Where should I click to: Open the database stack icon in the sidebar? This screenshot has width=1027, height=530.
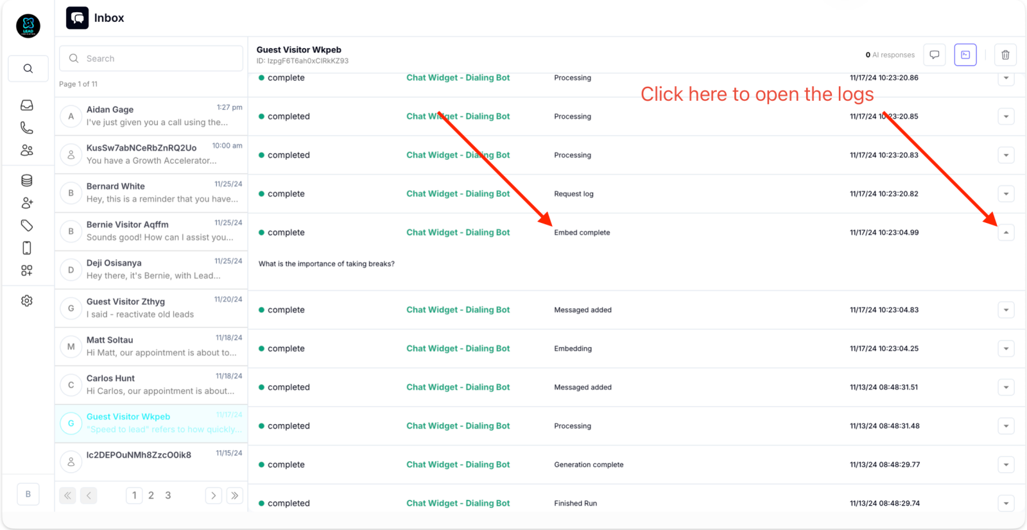tap(27, 181)
